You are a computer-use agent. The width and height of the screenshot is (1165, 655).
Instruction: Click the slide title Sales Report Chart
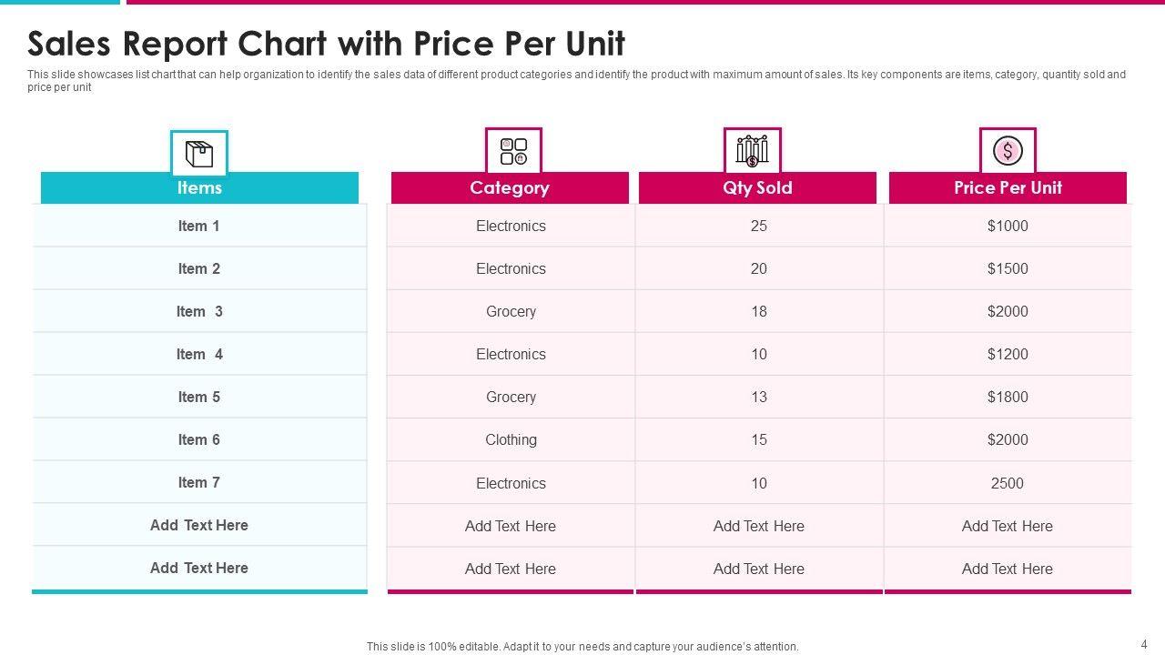pos(326,44)
